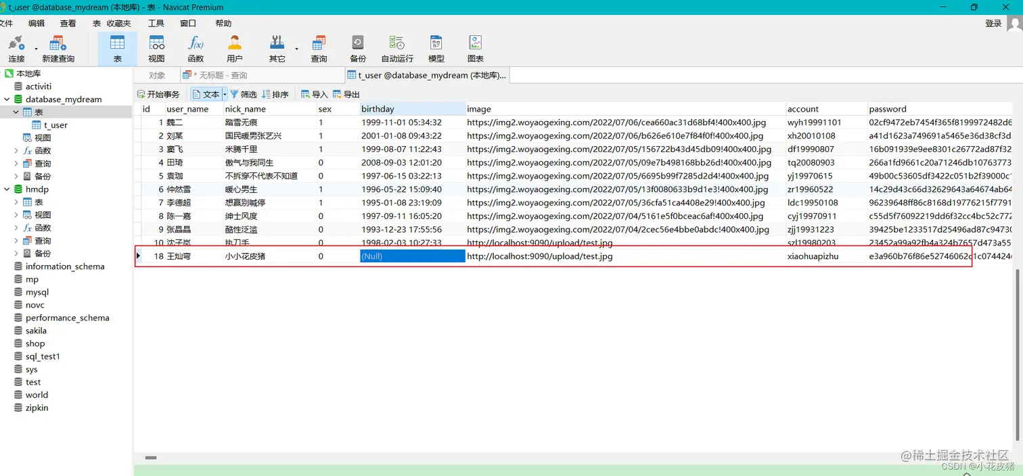Open the 其它 dropdown arrow
1023x476 pixels.
point(296,49)
